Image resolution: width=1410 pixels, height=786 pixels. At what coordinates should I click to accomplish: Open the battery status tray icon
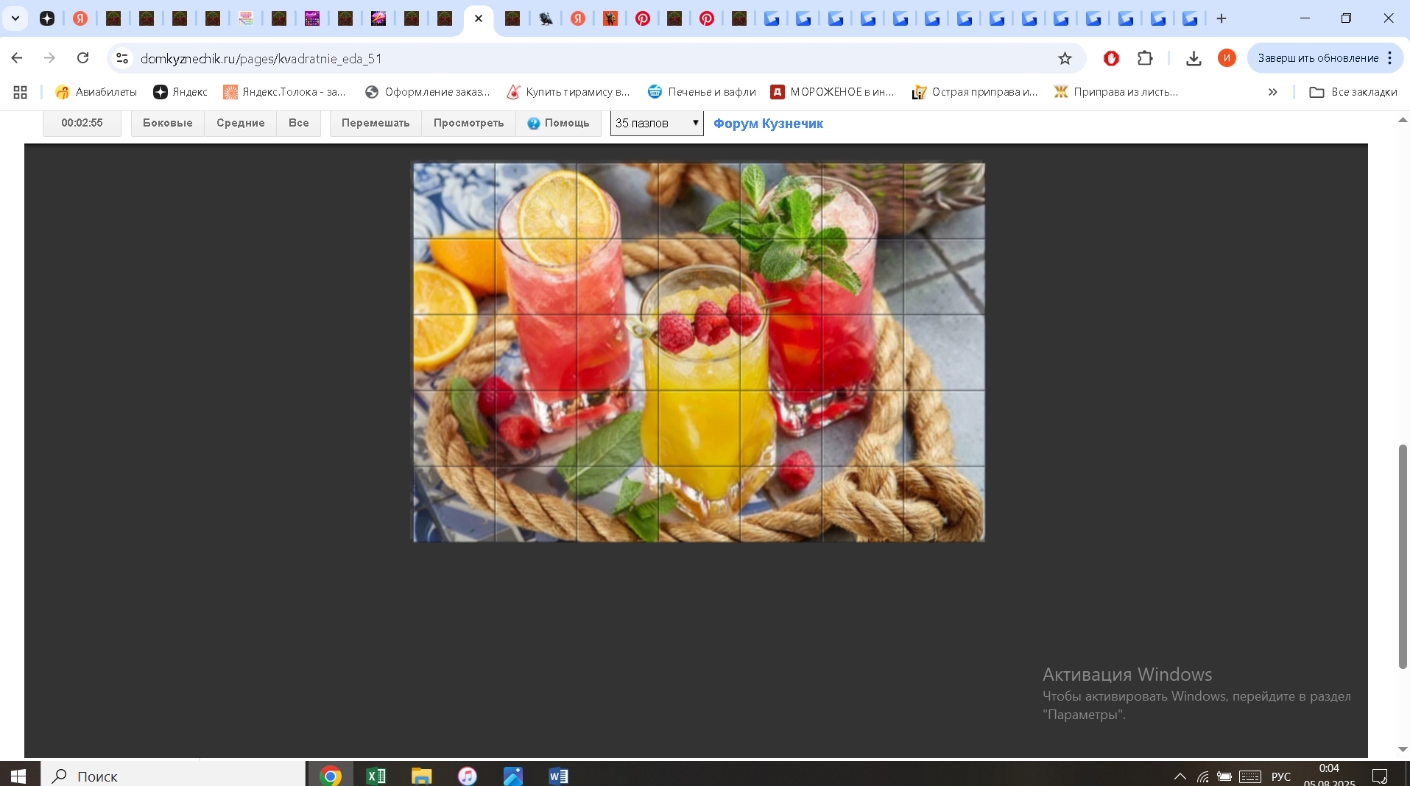[x=1224, y=776]
